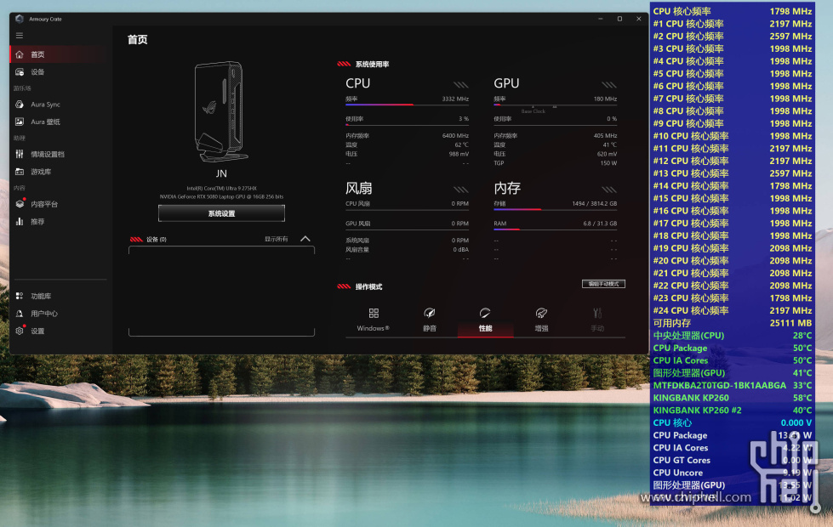The width and height of the screenshot is (833, 527).
Task: Click the JN device name
Action: pyautogui.click(x=221, y=173)
